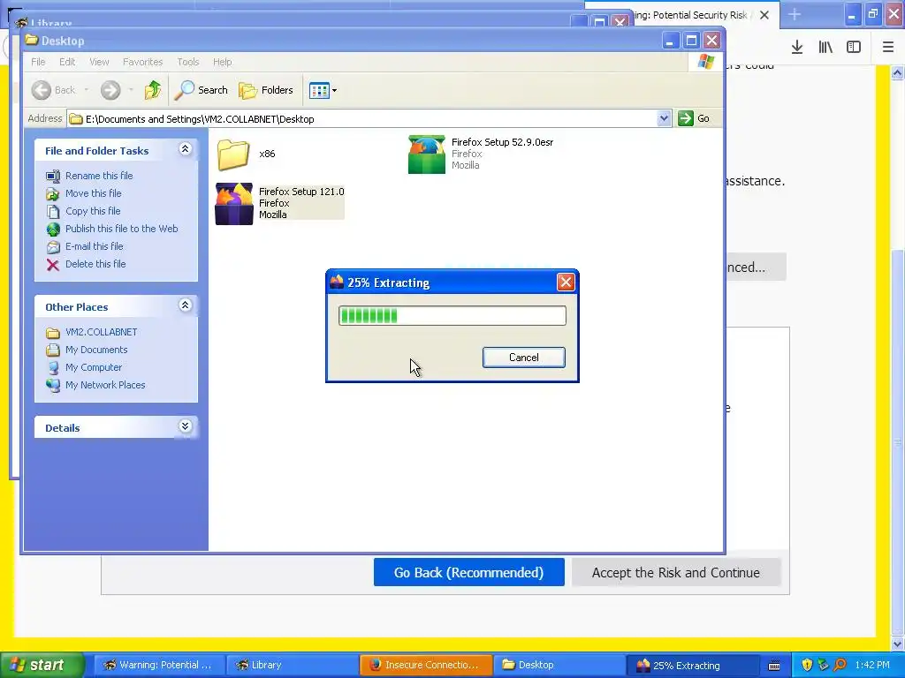Click Publish this file to the Web
Image resolution: width=905 pixels, height=678 pixels.
click(121, 229)
